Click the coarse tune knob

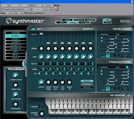[55, 82]
